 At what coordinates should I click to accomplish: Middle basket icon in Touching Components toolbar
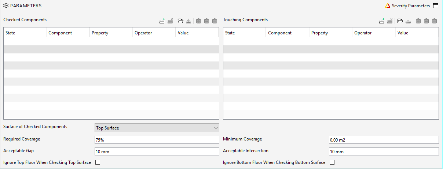click(426, 21)
